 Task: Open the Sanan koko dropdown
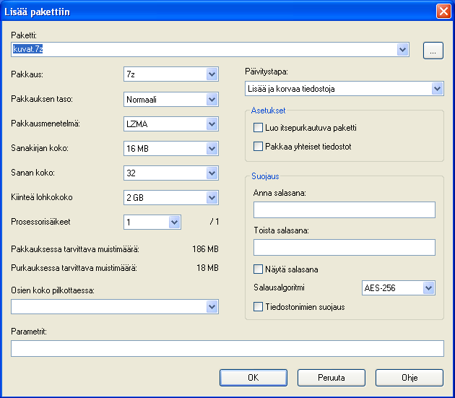[x=171, y=173]
